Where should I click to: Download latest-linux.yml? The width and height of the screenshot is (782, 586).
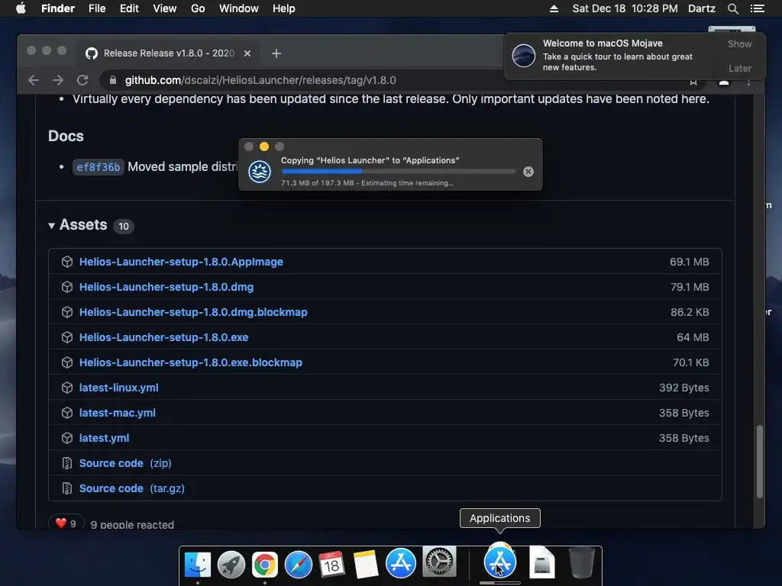pos(118,388)
